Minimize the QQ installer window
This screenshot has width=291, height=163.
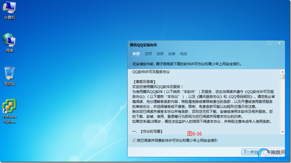click(x=270, y=44)
